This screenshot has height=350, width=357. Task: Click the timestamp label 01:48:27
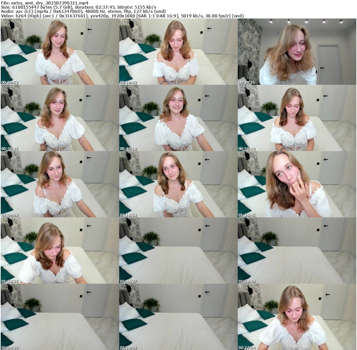(x=128, y=281)
